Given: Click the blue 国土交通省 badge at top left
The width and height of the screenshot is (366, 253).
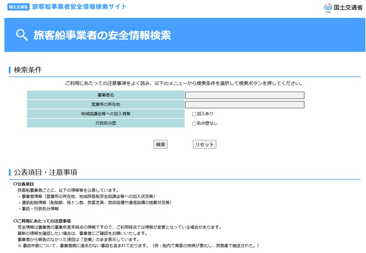Looking at the screenshot, I should (18, 7).
